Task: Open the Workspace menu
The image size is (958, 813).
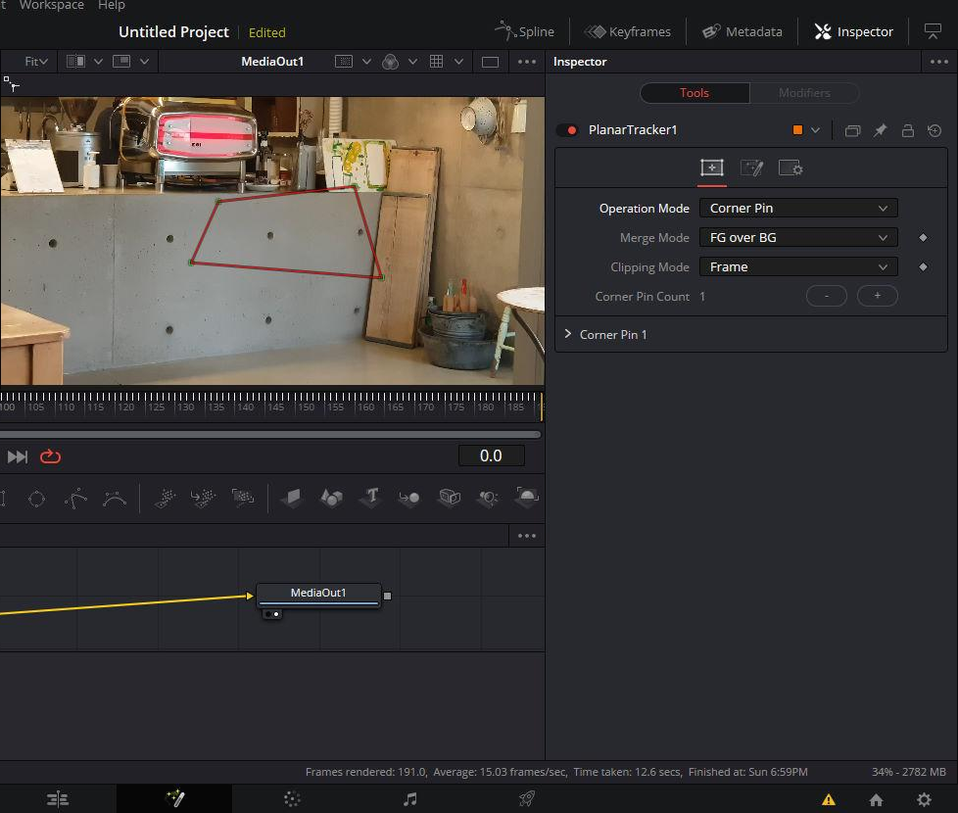Action: click(51, 5)
